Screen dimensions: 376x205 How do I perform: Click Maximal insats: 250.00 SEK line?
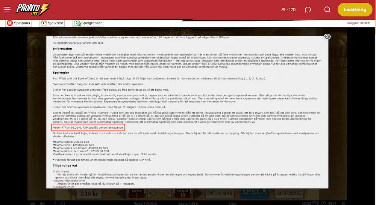point(71,142)
